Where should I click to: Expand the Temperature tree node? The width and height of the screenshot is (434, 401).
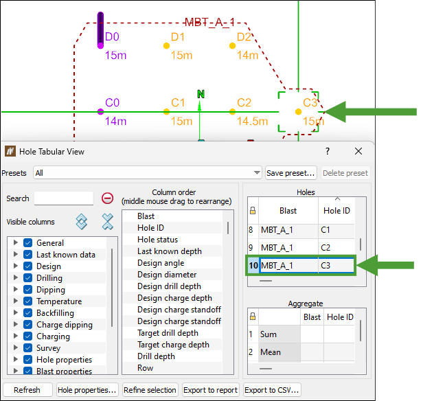[16, 301]
